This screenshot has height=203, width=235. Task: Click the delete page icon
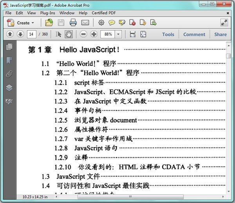[132, 22]
